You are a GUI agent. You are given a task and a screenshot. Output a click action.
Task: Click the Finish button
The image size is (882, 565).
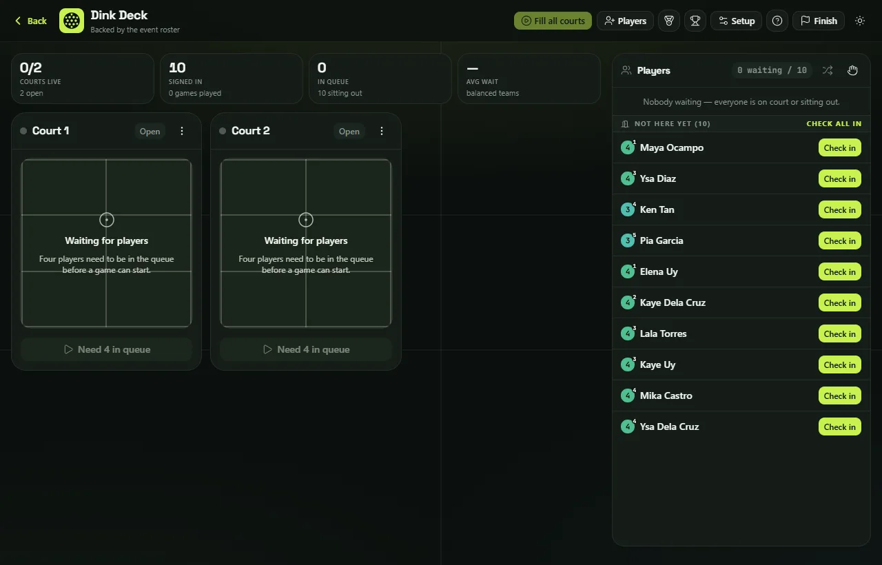819,21
